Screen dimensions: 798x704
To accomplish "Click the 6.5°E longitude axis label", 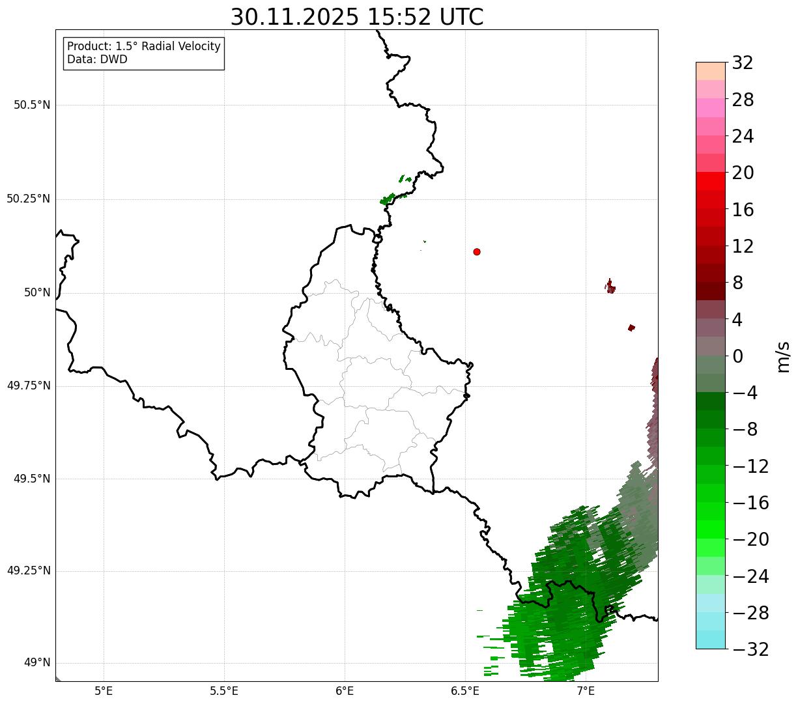I will pyautogui.click(x=465, y=690).
